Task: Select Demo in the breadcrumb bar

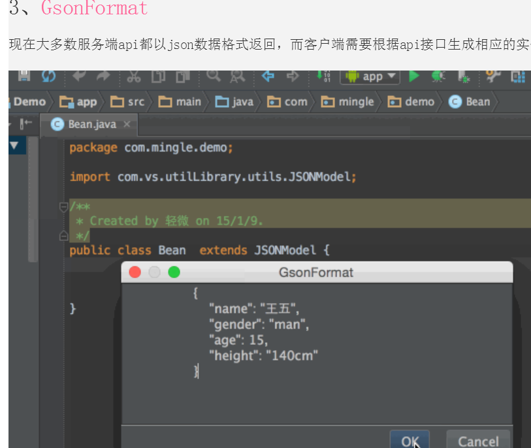Action: [30, 102]
